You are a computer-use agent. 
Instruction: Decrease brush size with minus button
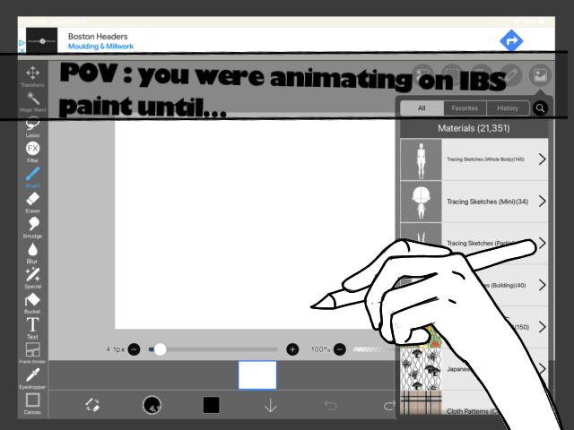coord(134,349)
